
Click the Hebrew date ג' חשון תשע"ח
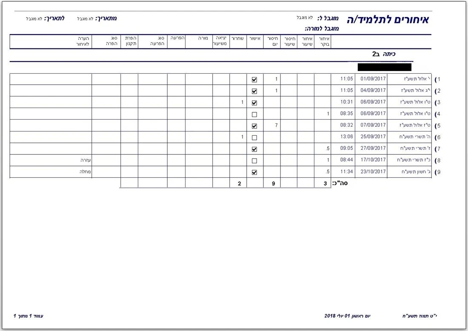(417, 171)
